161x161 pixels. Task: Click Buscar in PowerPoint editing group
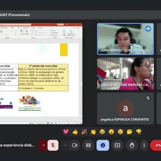click(53, 30)
